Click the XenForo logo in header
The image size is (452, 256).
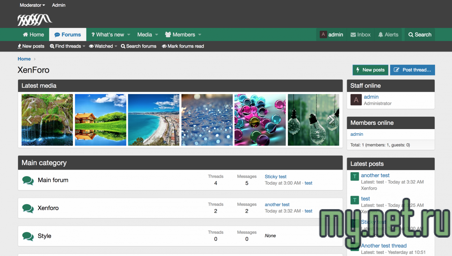(35, 20)
